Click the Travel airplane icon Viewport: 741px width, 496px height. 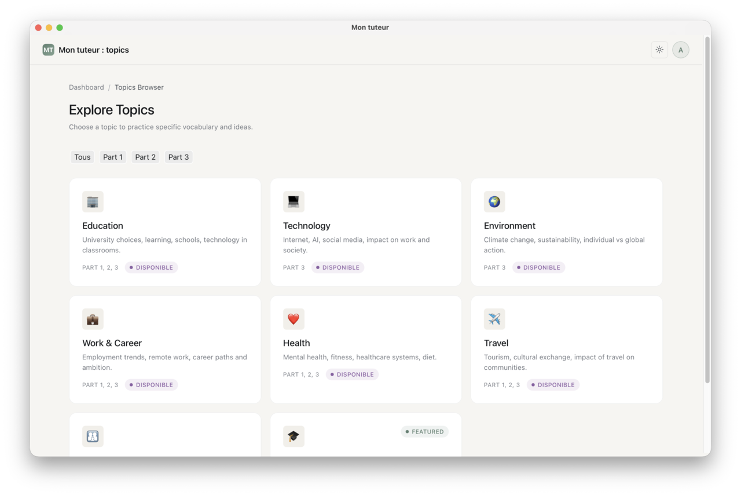pyautogui.click(x=494, y=319)
